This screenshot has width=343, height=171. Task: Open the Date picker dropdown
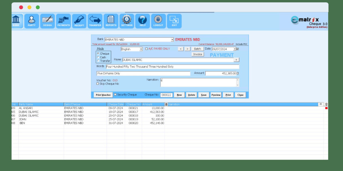click(x=234, y=49)
